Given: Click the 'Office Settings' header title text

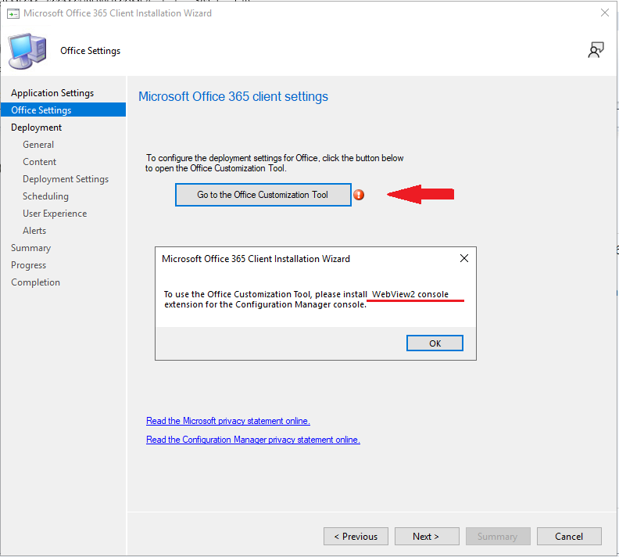Looking at the screenshot, I should 91,51.
